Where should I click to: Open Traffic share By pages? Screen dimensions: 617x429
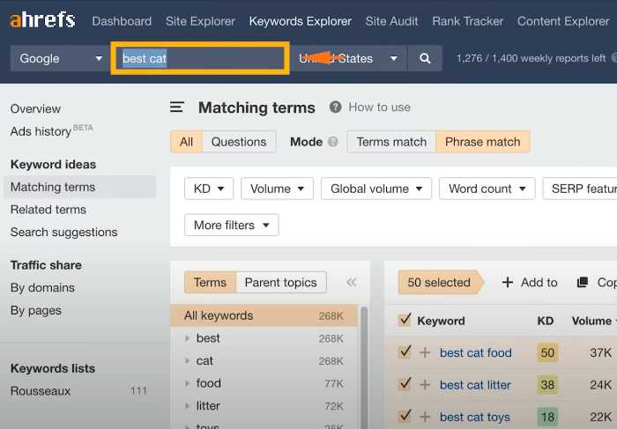tap(36, 310)
